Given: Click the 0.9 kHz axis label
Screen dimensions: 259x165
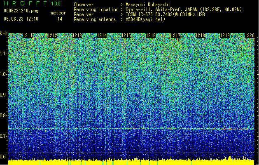Looking at the screenshot, I should pyautogui.click(x=4, y=95).
